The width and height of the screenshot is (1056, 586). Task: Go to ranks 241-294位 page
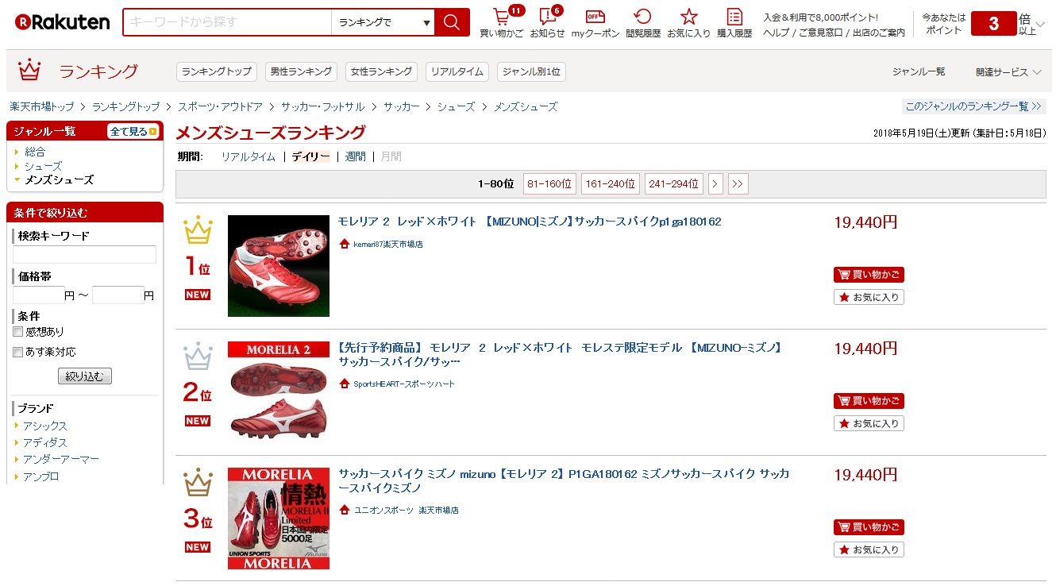click(x=674, y=184)
